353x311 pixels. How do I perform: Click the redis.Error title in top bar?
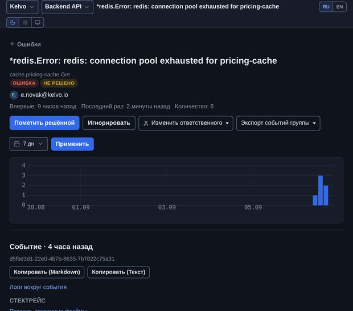(188, 6)
